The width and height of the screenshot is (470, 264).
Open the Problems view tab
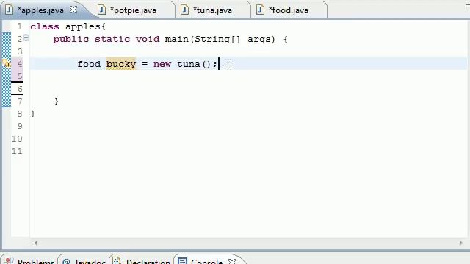coord(35,262)
